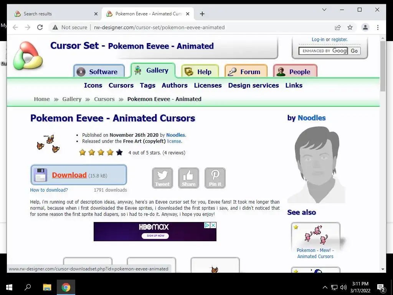Viewport: 393px width, 295px height.
Task: Open Windows Start menu
Action: [9, 287]
